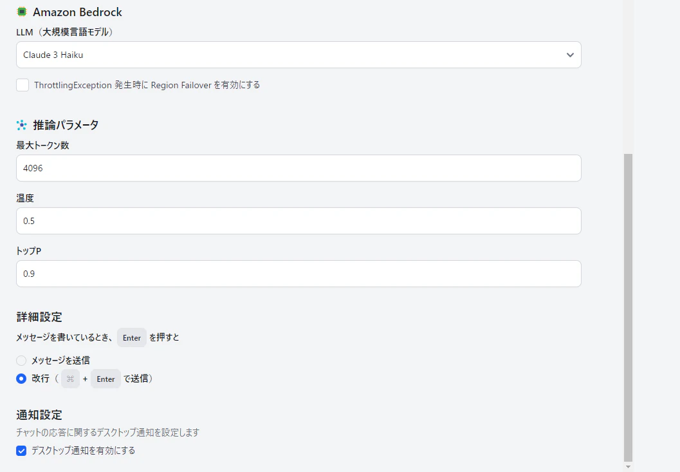Click the Amazon Bedrock chip icon
This screenshot has width=680, height=472.
point(22,12)
